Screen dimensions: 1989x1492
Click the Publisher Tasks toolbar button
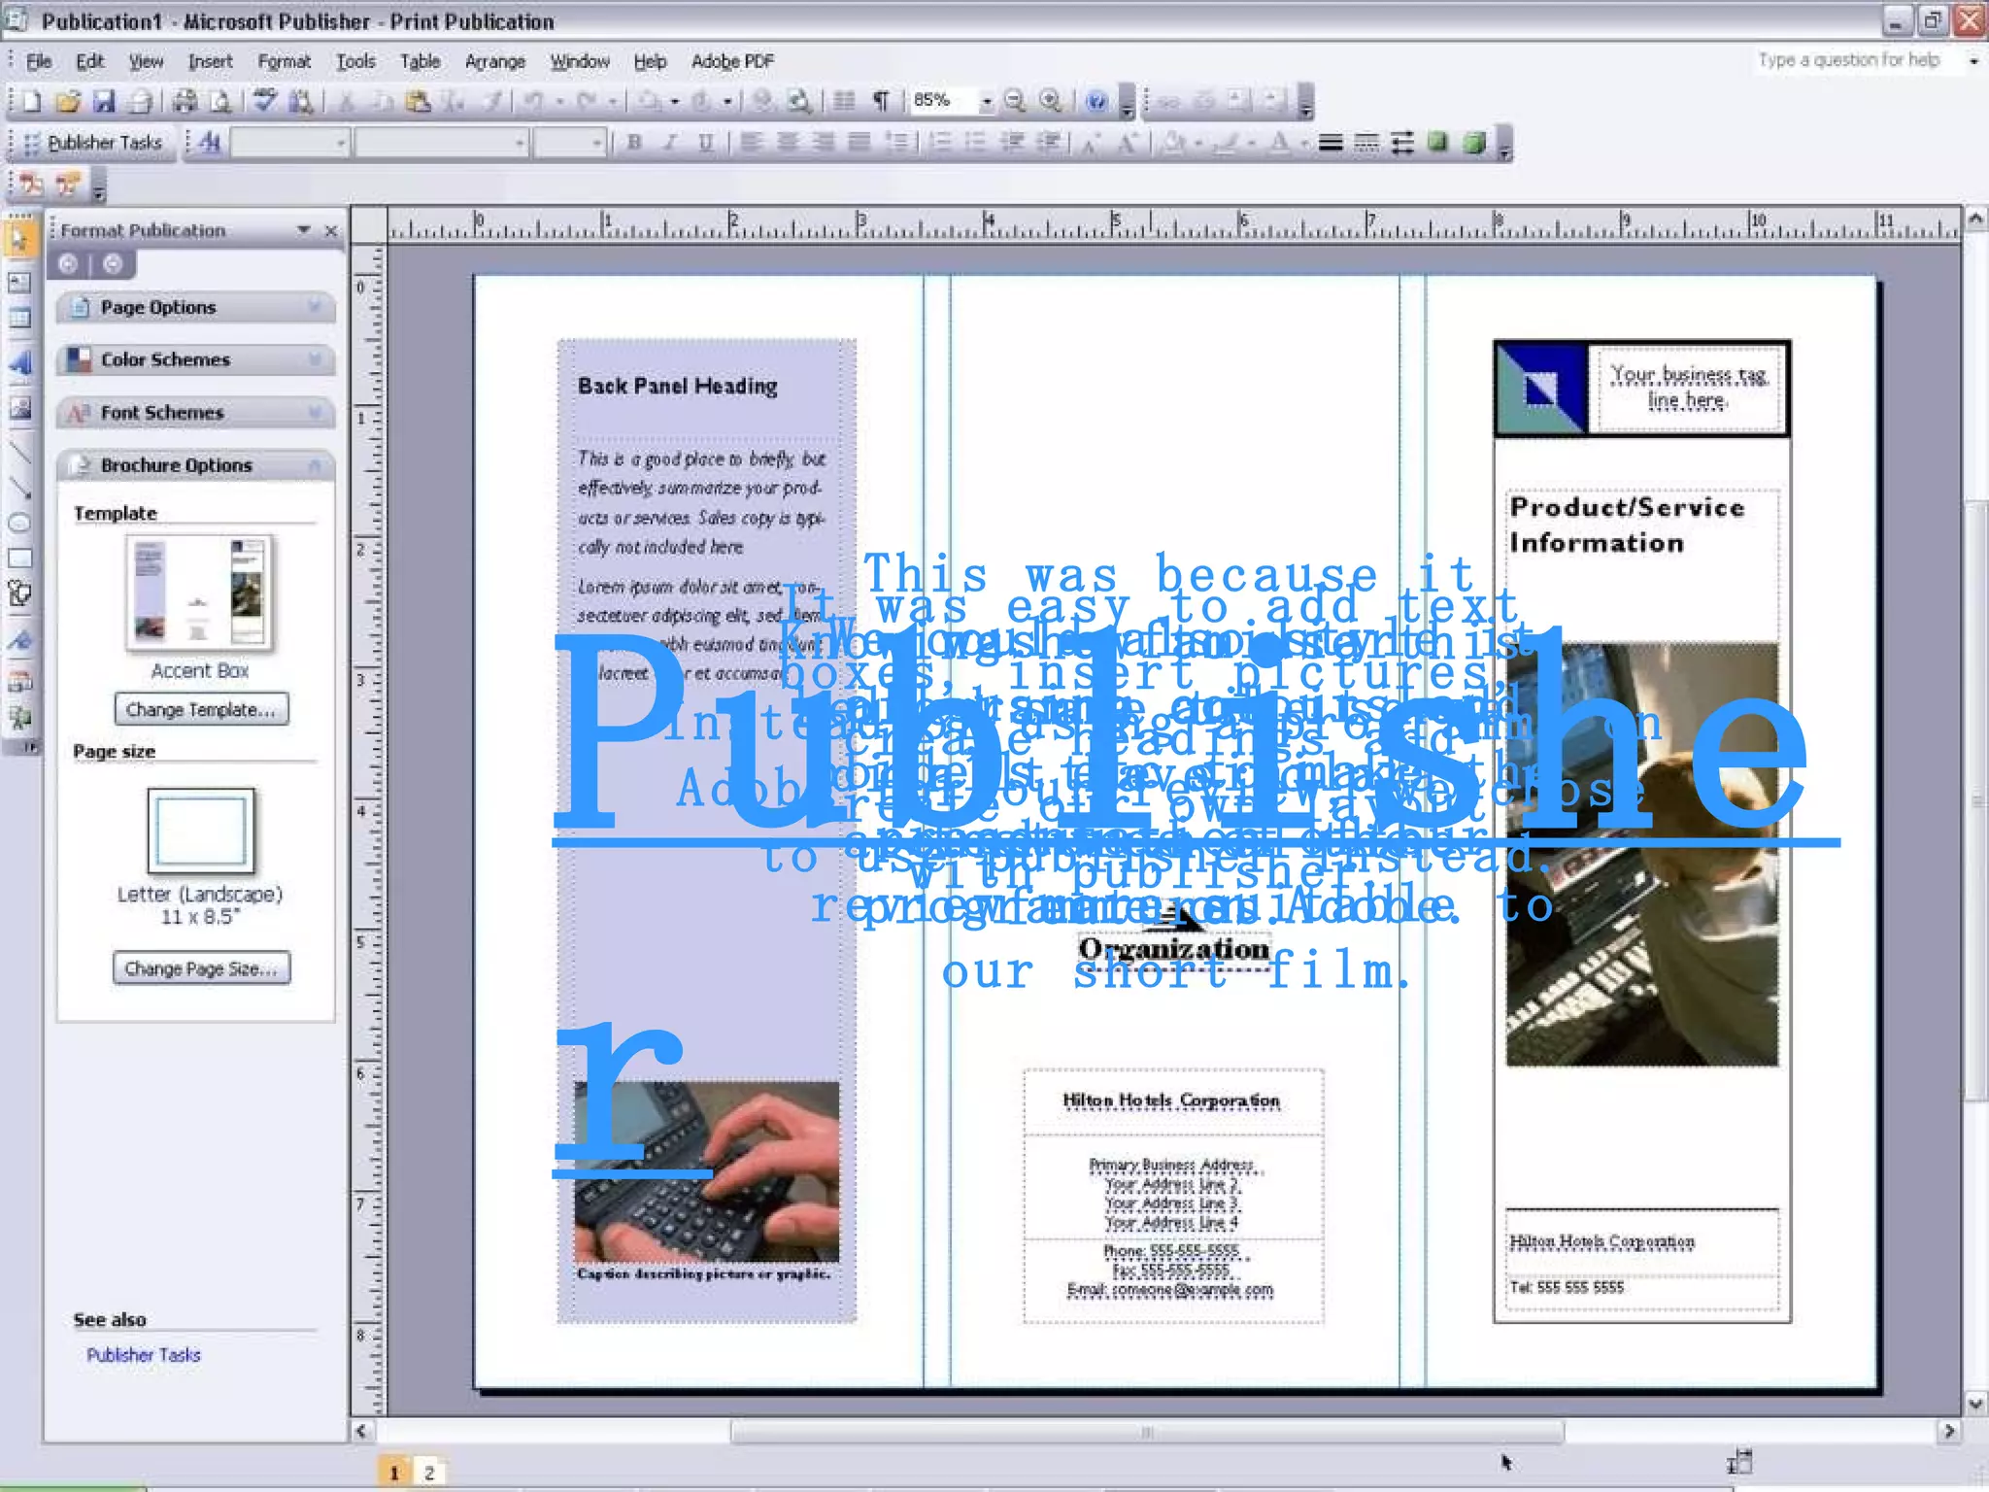(x=94, y=144)
